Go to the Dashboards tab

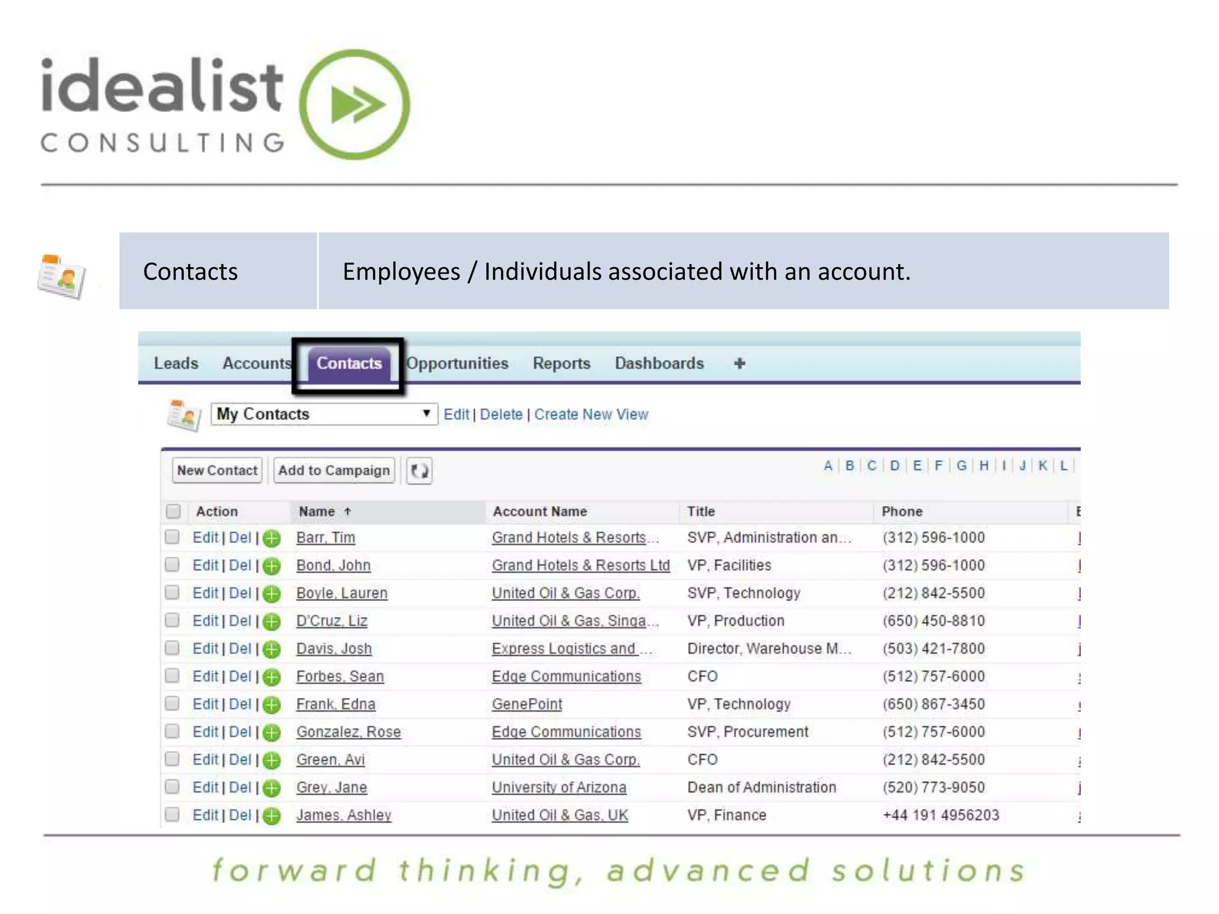click(x=659, y=363)
